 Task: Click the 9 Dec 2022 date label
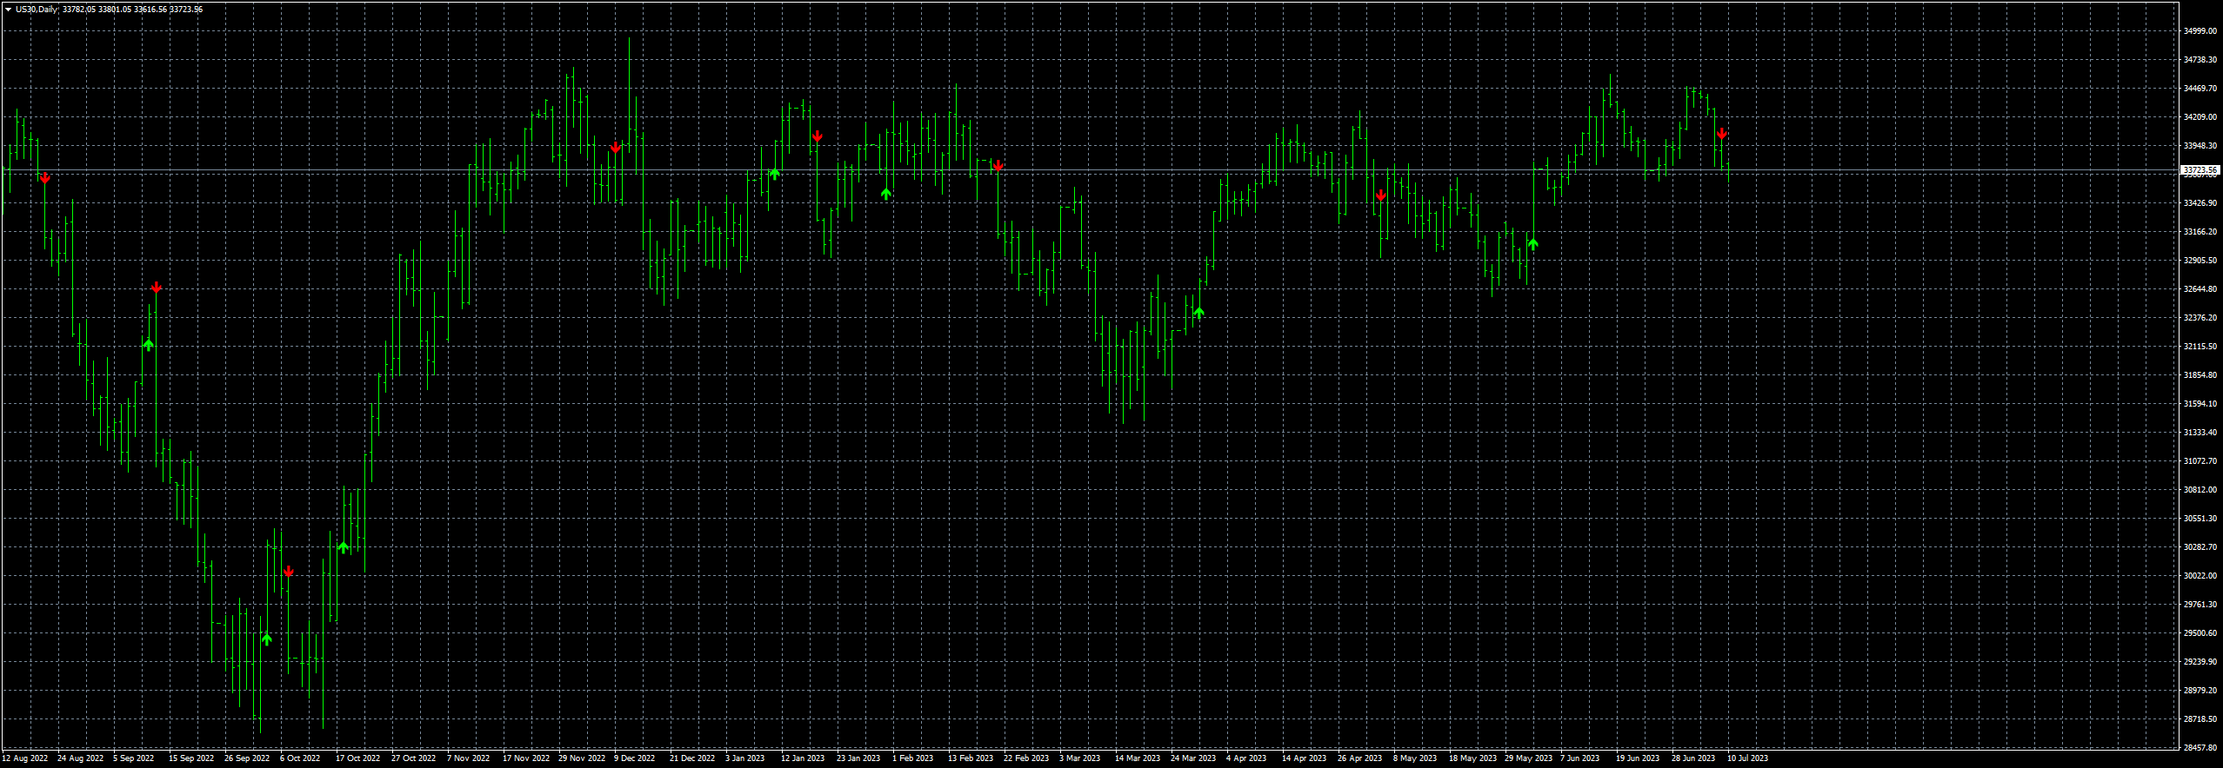[x=635, y=758]
